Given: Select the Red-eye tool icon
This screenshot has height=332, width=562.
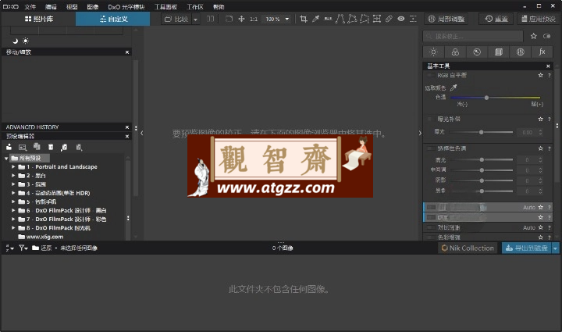Looking at the screenshot, I should (x=401, y=19).
